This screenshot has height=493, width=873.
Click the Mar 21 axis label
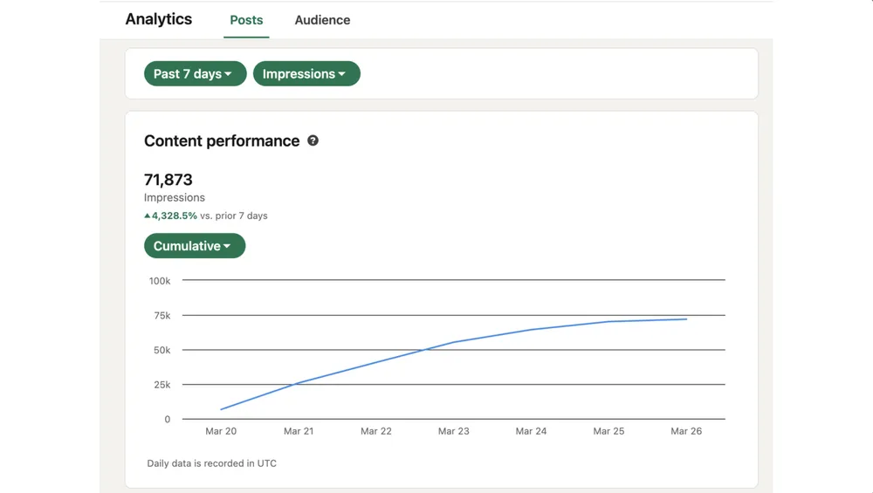click(299, 431)
